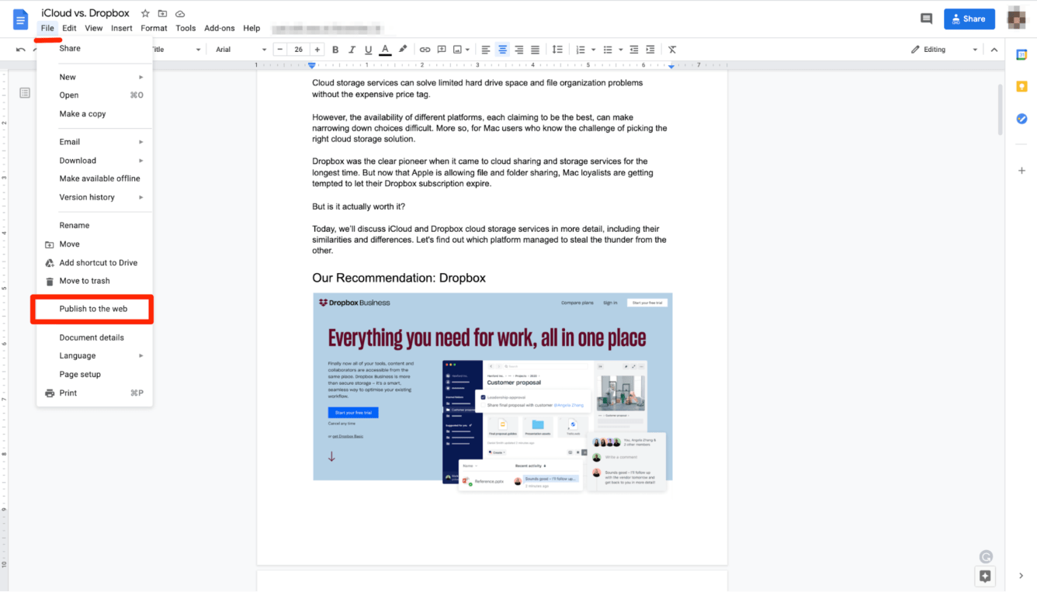Click the blue Share button
Screen dimensions: 1037x592
[x=969, y=18]
